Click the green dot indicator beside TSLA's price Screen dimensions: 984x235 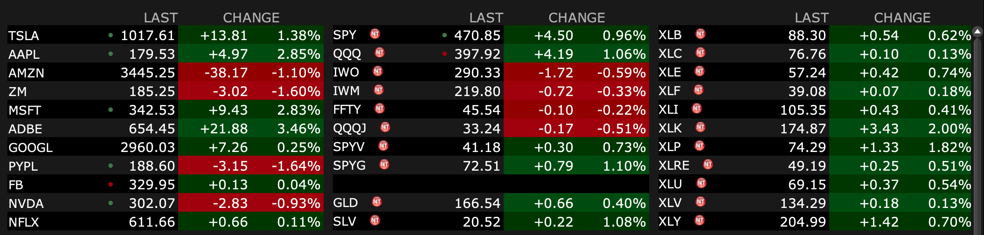coord(111,35)
